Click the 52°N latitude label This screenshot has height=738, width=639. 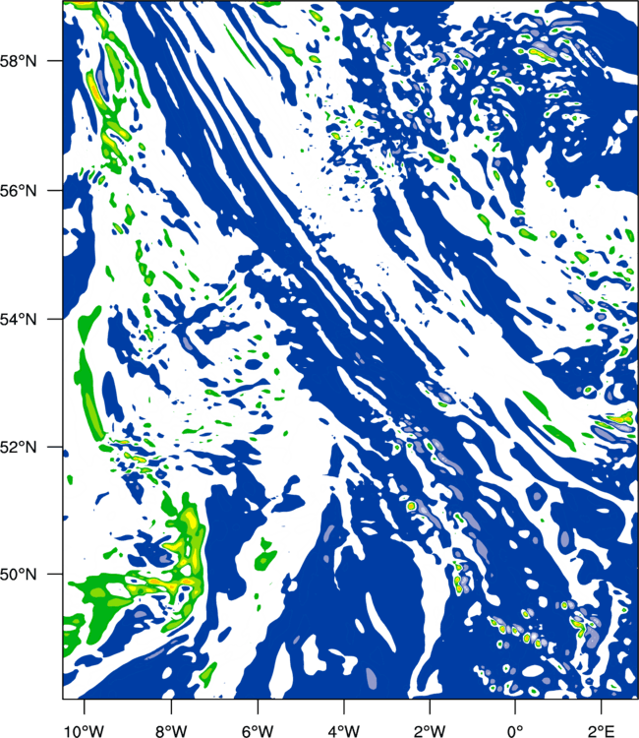pyautogui.click(x=18, y=447)
